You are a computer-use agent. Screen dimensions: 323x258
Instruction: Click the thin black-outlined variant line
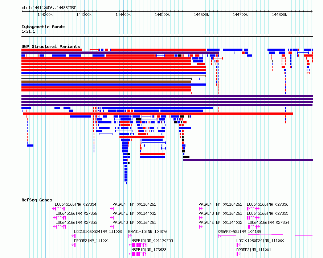click(106, 79)
